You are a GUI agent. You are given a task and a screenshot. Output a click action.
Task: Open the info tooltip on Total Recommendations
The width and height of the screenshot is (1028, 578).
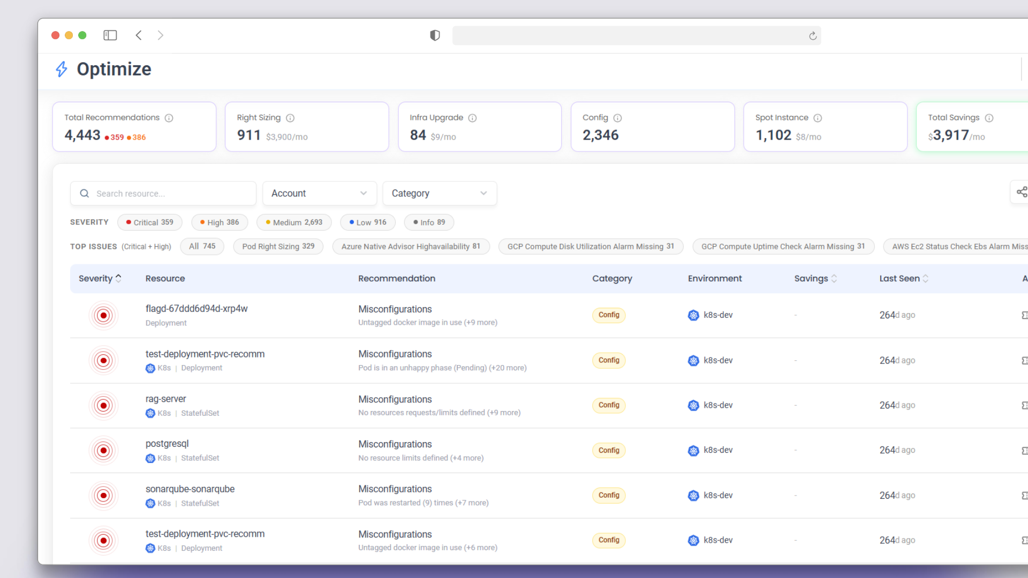[169, 118]
